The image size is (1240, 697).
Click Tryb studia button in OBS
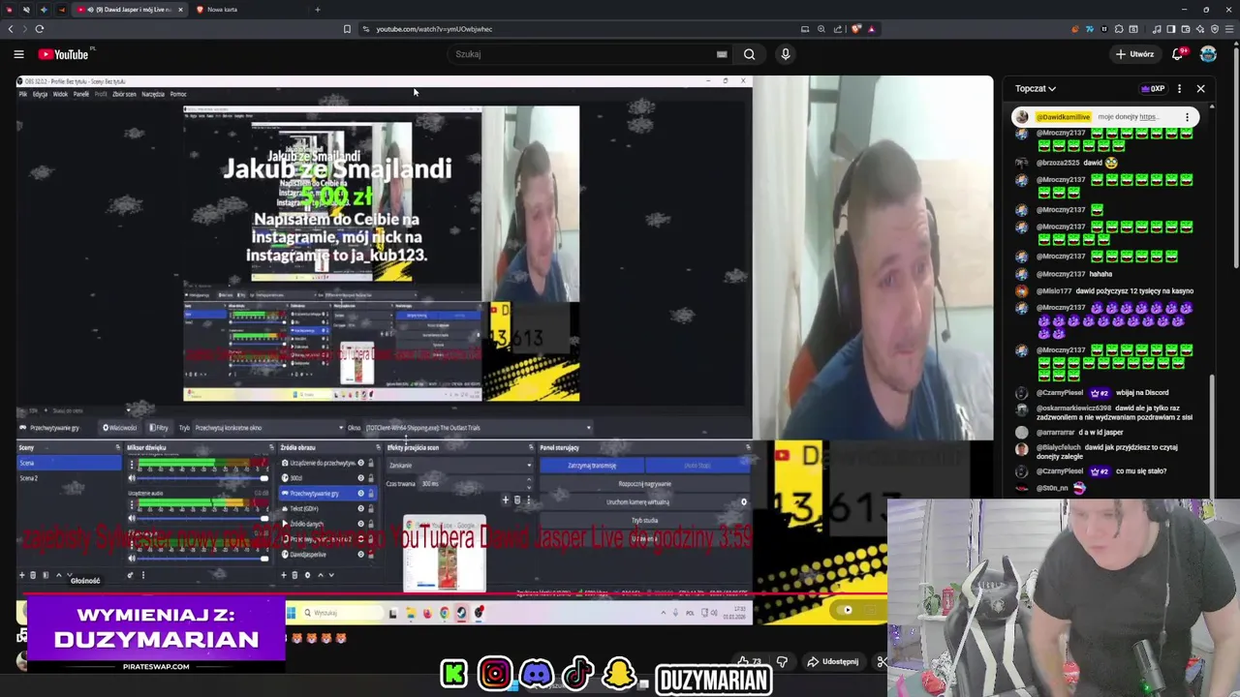click(x=644, y=521)
